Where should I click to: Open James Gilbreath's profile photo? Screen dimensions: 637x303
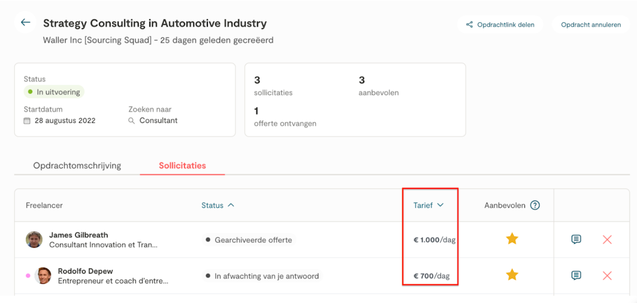coord(34,239)
